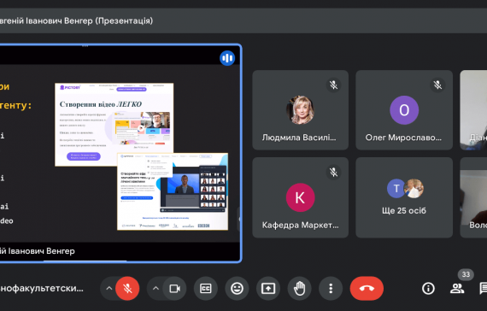Click the Ще 25 осіб tile
The image size is (487, 311).
coord(404,197)
